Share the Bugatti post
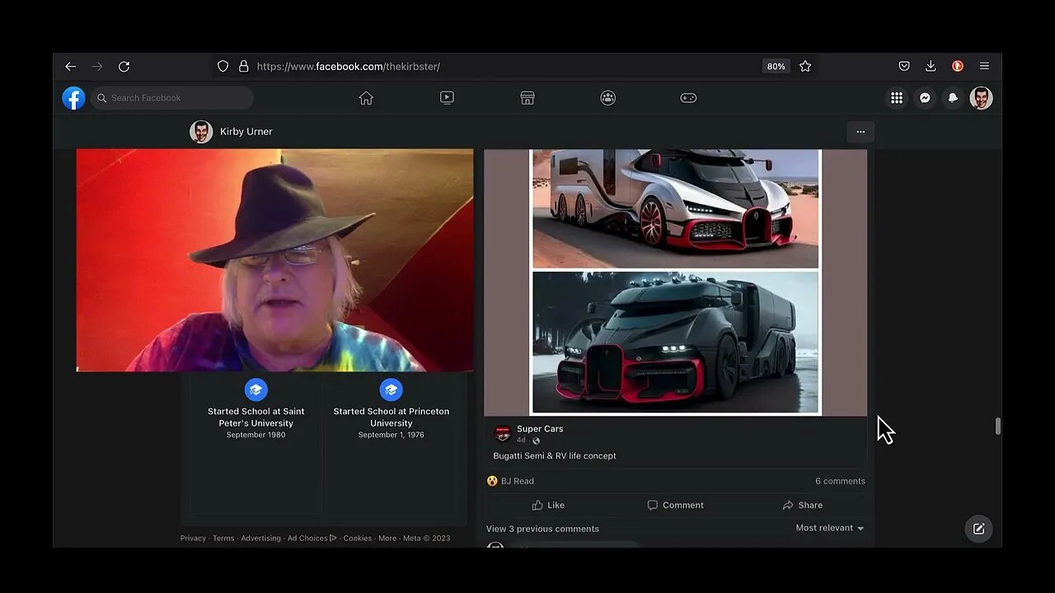Viewport: 1055px width, 593px height. (x=802, y=505)
